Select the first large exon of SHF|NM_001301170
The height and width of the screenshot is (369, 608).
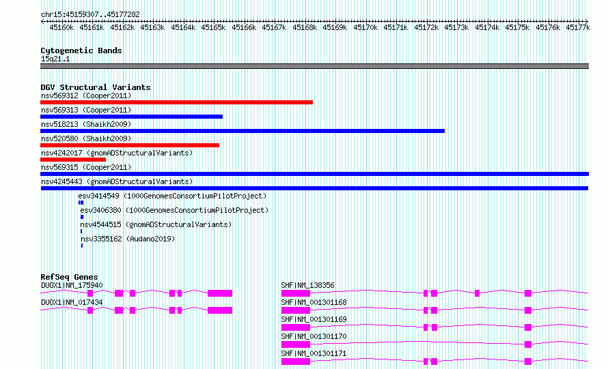[x=296, y=344]
